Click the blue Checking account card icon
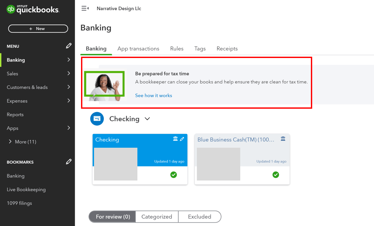This screenshot has height=226, width=374. (97, 119)
